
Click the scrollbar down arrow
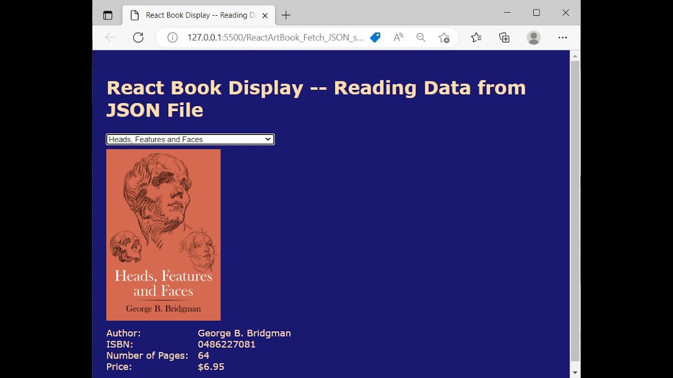[575, 372]
